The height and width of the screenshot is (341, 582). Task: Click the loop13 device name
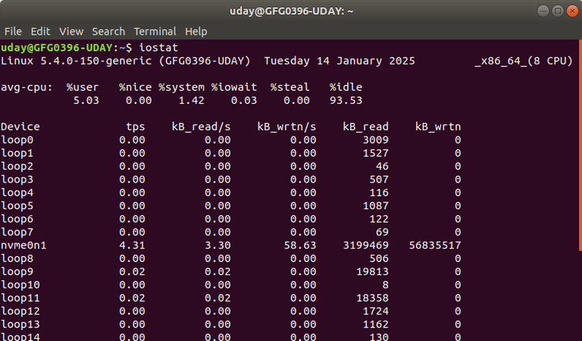coord(20,324)
